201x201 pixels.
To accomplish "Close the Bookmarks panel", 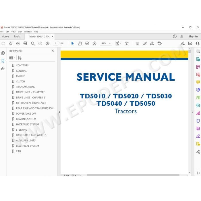I will [x=53, y=51].
